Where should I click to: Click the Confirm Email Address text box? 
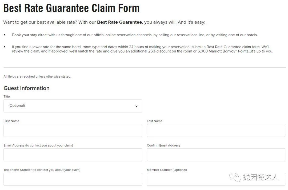pos(216,155)
